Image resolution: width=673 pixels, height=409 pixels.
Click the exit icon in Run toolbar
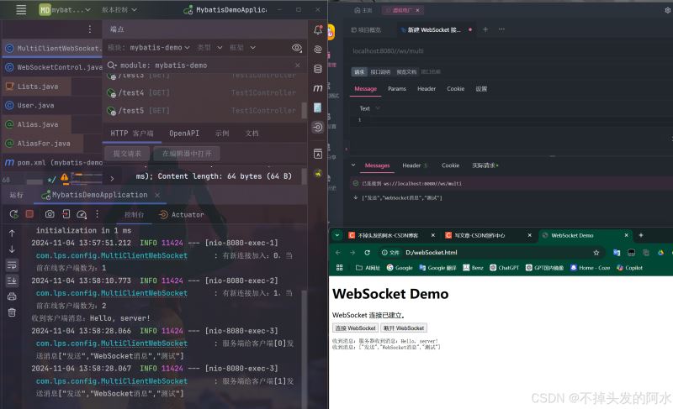point(66,213)
